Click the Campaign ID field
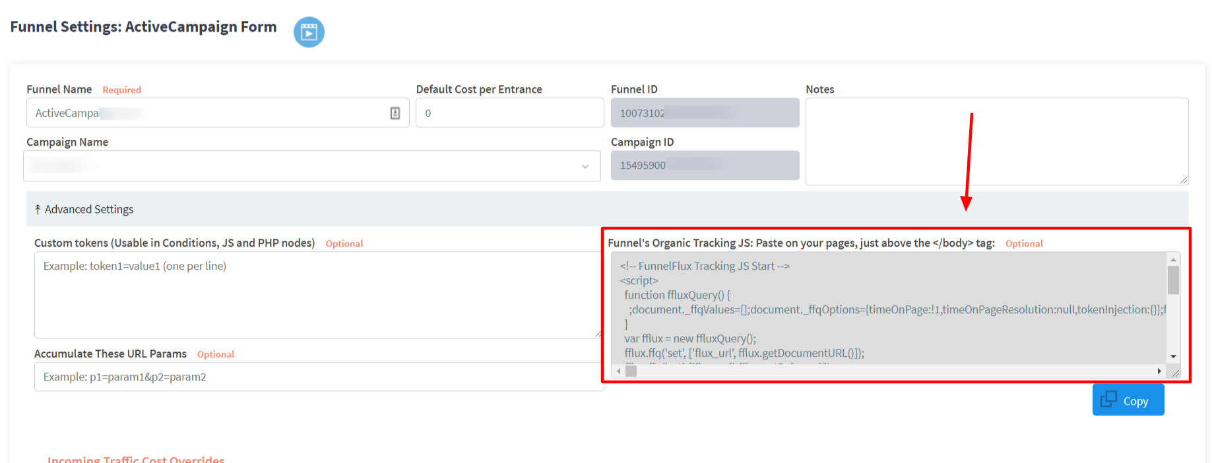The image size is (1212, 463). pos(705,165)
